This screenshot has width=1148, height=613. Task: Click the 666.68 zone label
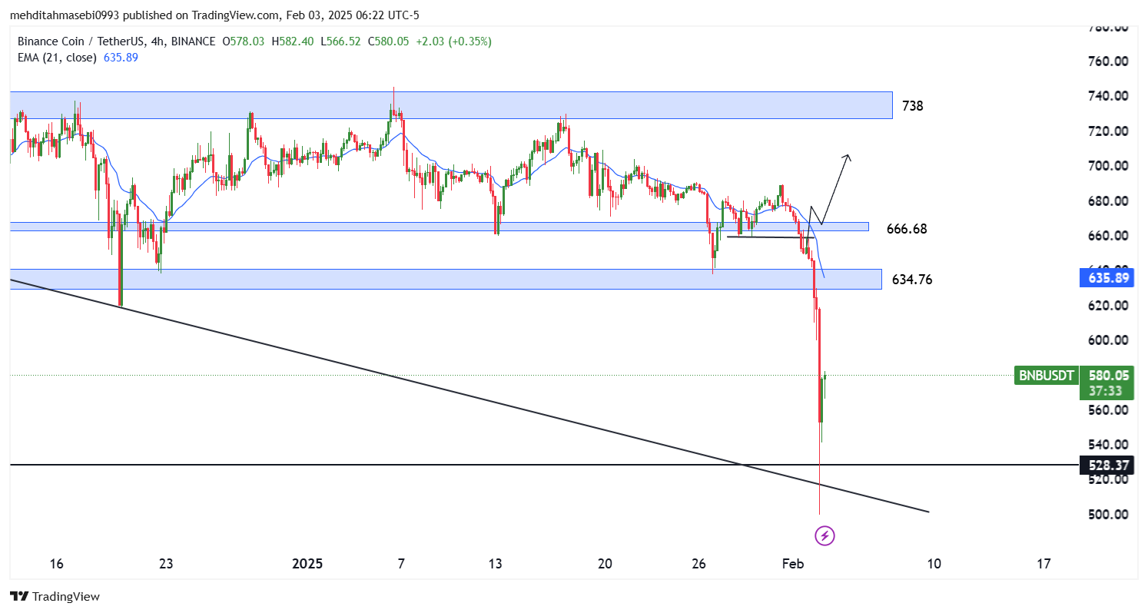tap(907, 229)
